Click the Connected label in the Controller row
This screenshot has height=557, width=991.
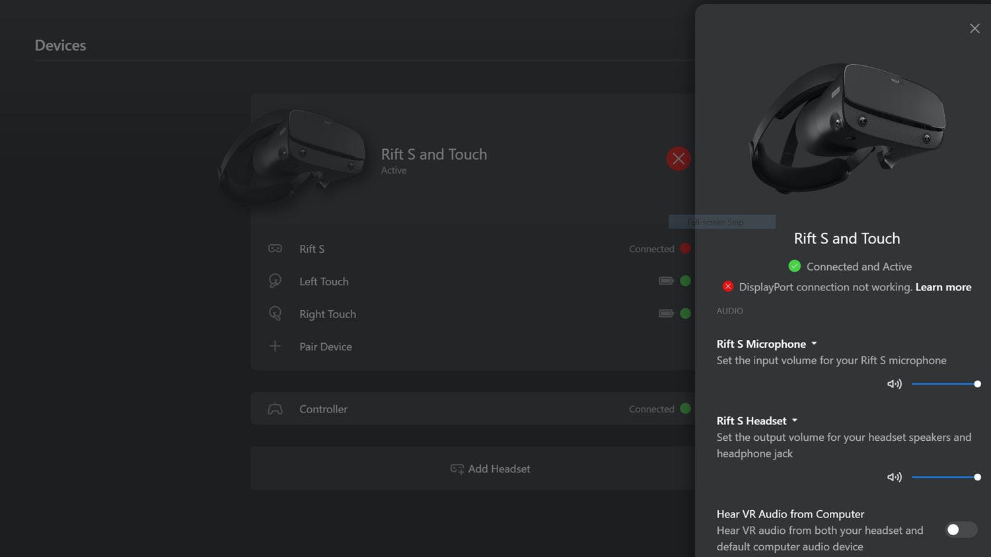click(651, 409)
